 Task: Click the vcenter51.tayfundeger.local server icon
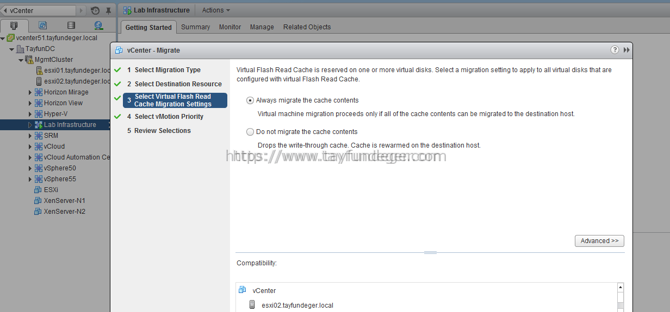[x=11, y=38]
